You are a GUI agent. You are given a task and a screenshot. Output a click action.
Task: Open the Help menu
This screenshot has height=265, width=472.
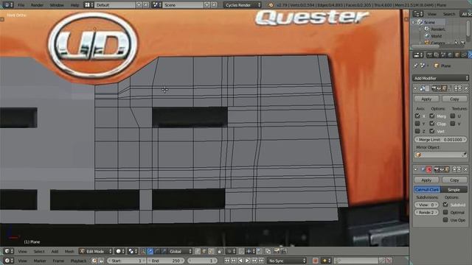pyautogui.click(x=74, y=5)
